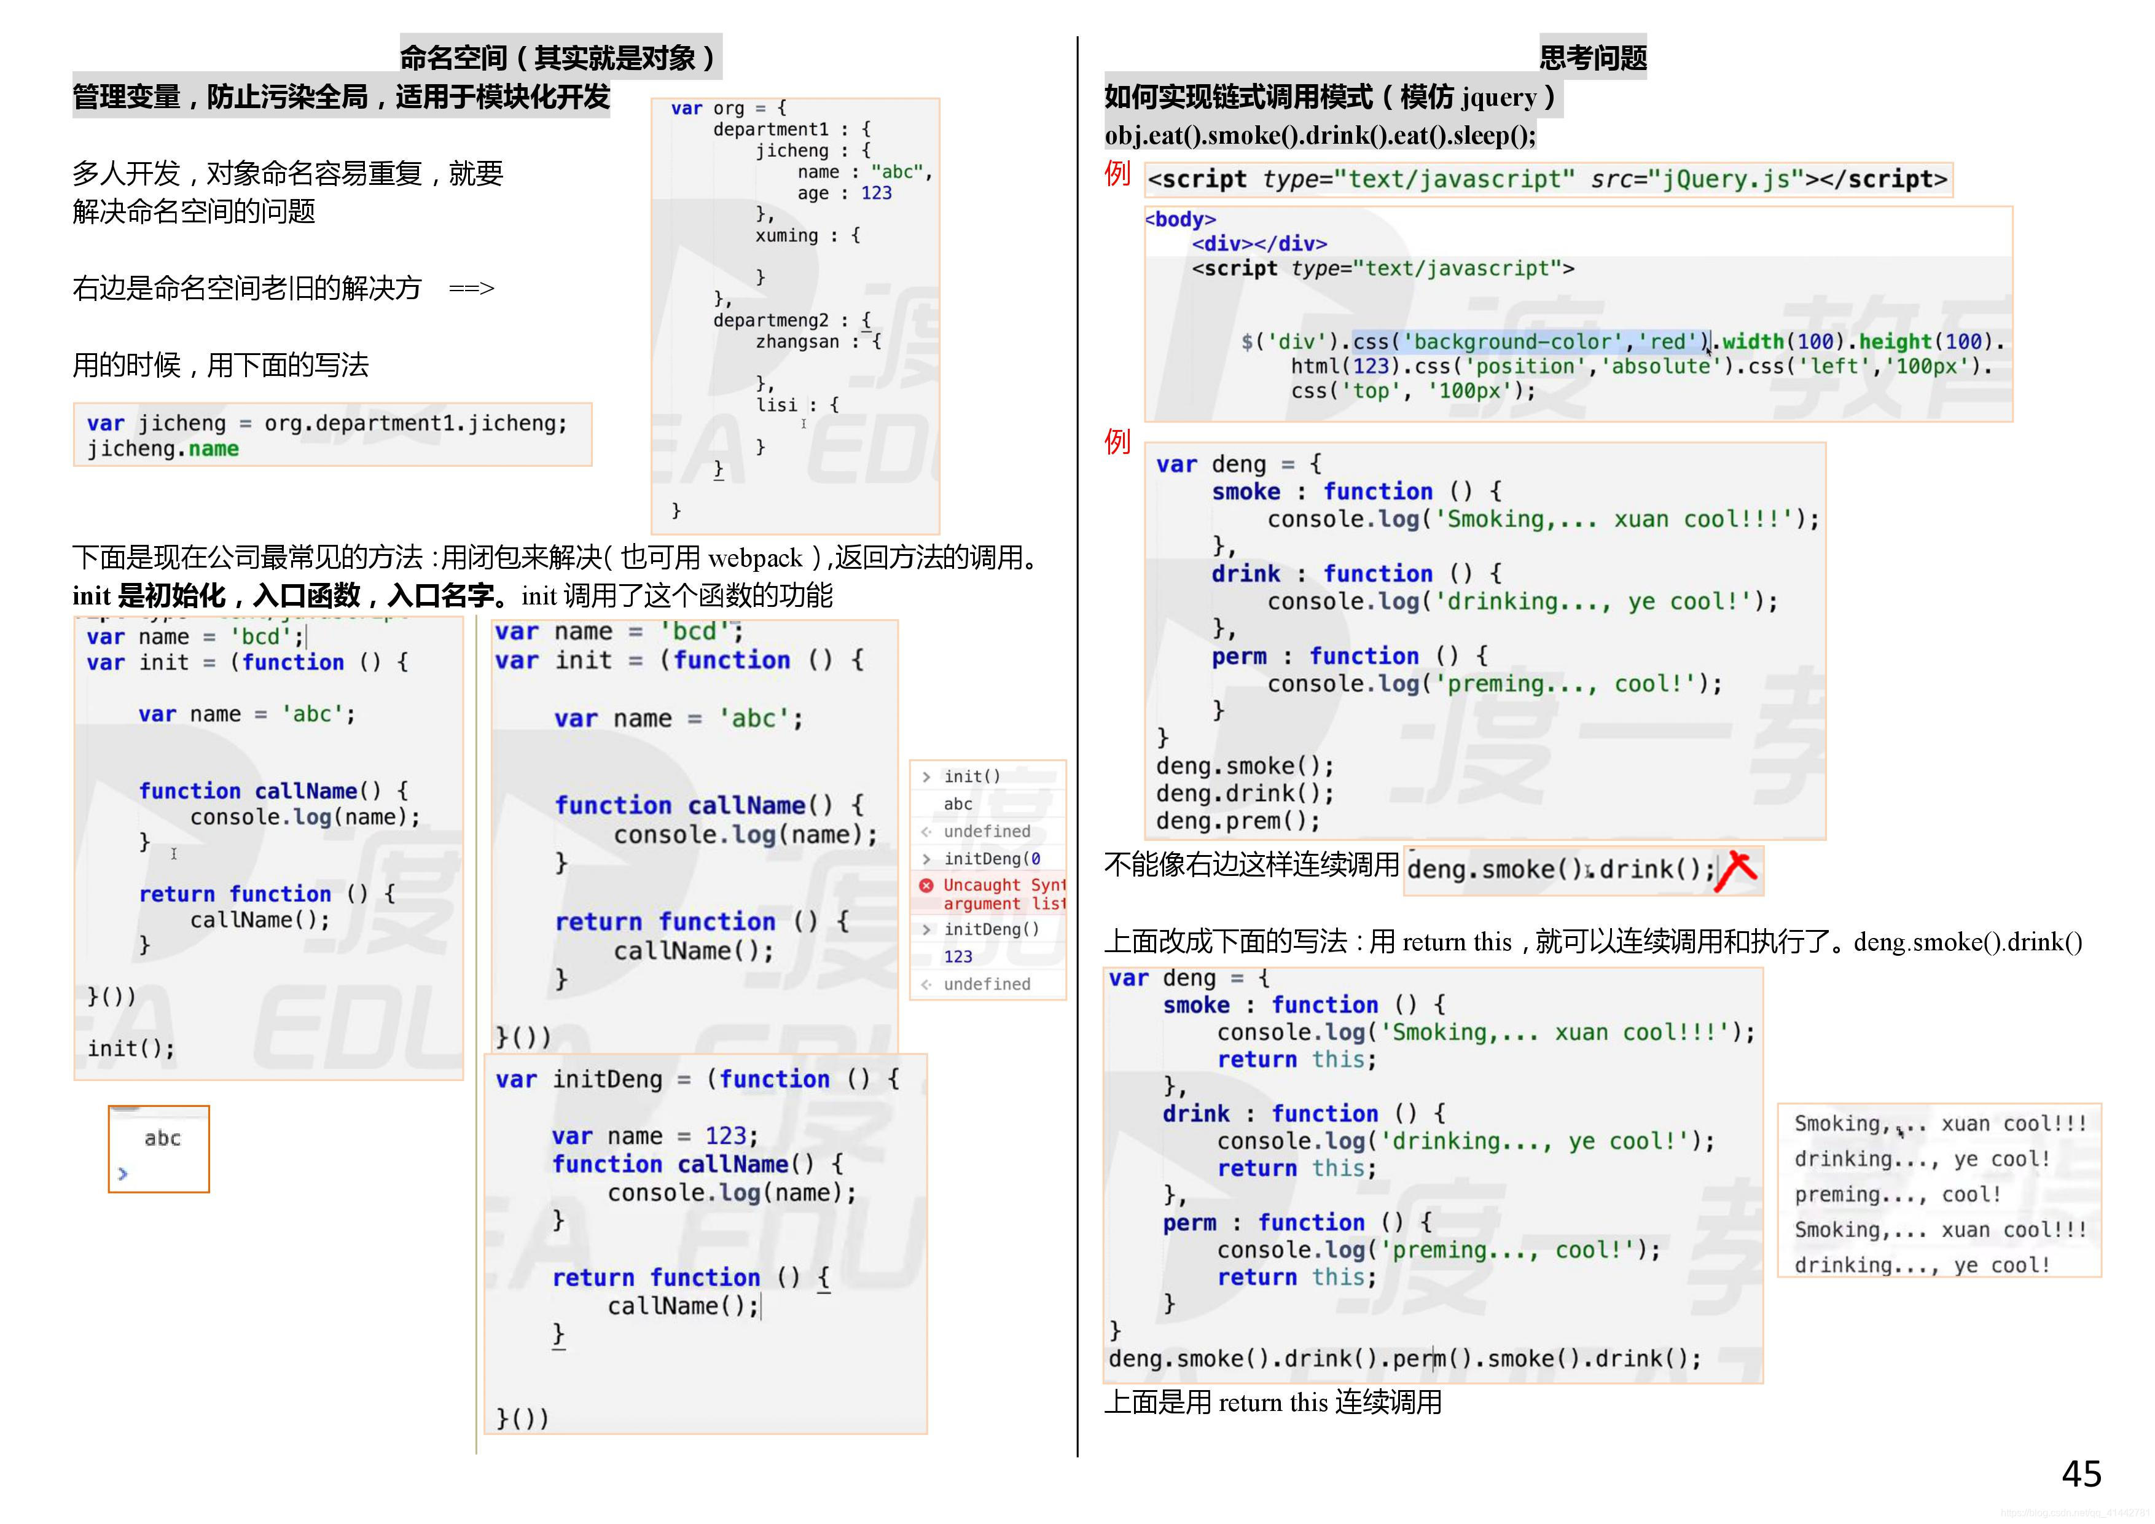Click the return arrow beside undefined under abc

(x=925, y=832)
